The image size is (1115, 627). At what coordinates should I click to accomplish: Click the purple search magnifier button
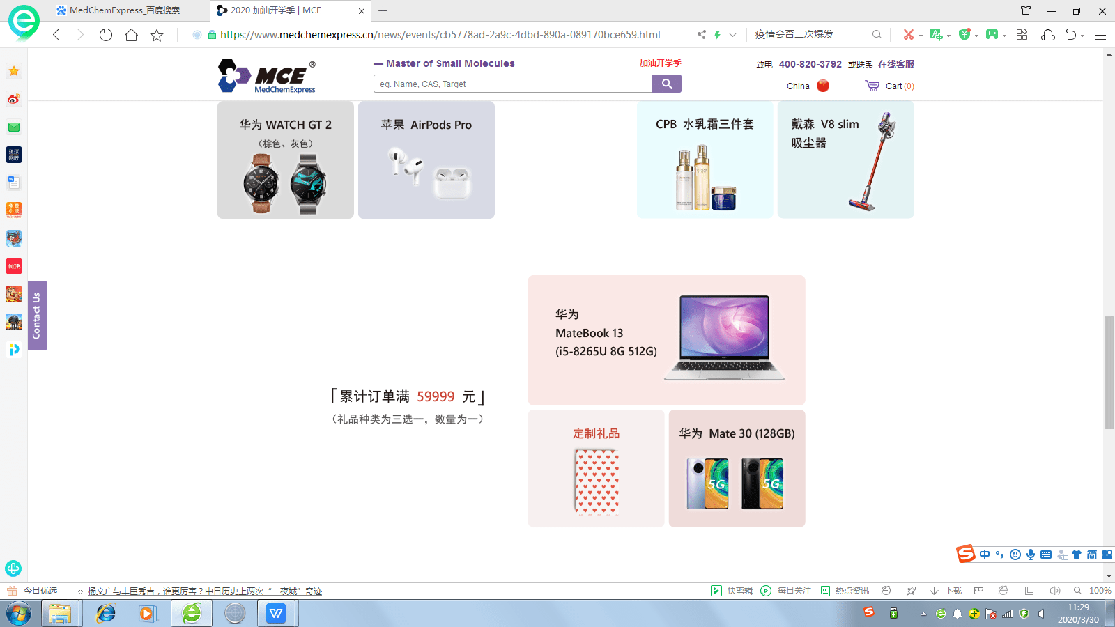pos(667,84)
